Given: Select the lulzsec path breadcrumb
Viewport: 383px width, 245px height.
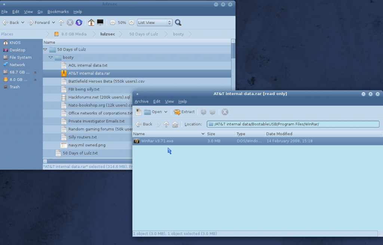Looking at the screenshot, I should (x=108, y=34).
